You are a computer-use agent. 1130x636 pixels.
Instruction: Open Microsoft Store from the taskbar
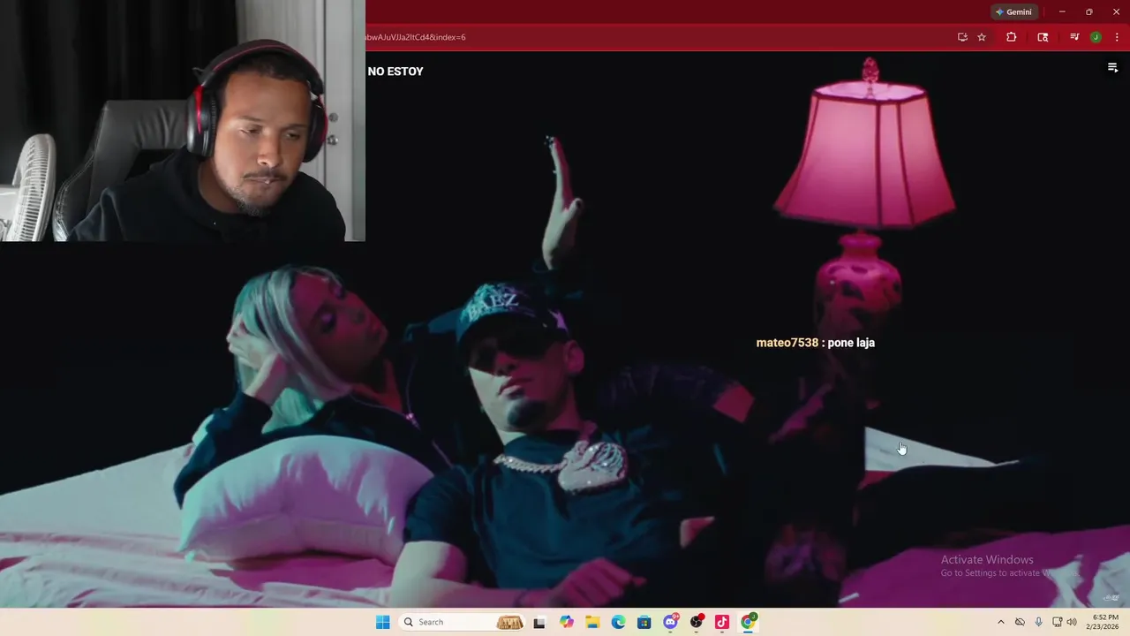click(644, 622)
